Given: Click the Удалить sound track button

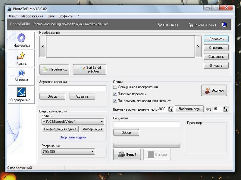Looking at the screenshot, I should click(x=82, y=96).
